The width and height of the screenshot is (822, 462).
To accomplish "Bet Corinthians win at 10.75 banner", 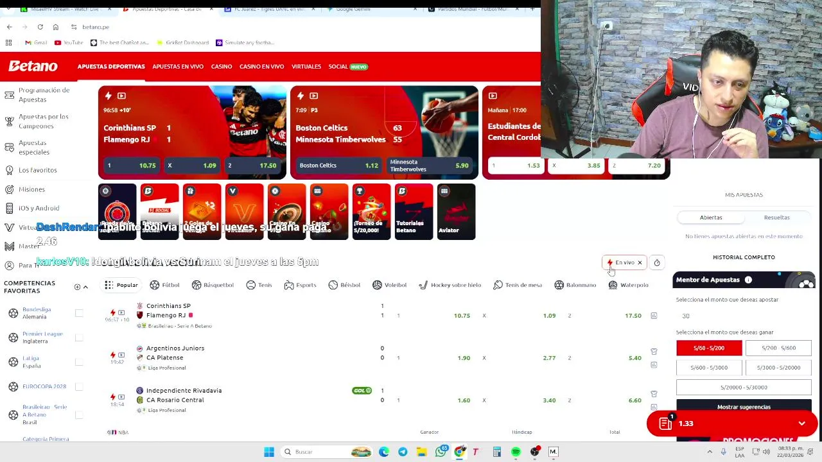I will [x=131, y=166].
